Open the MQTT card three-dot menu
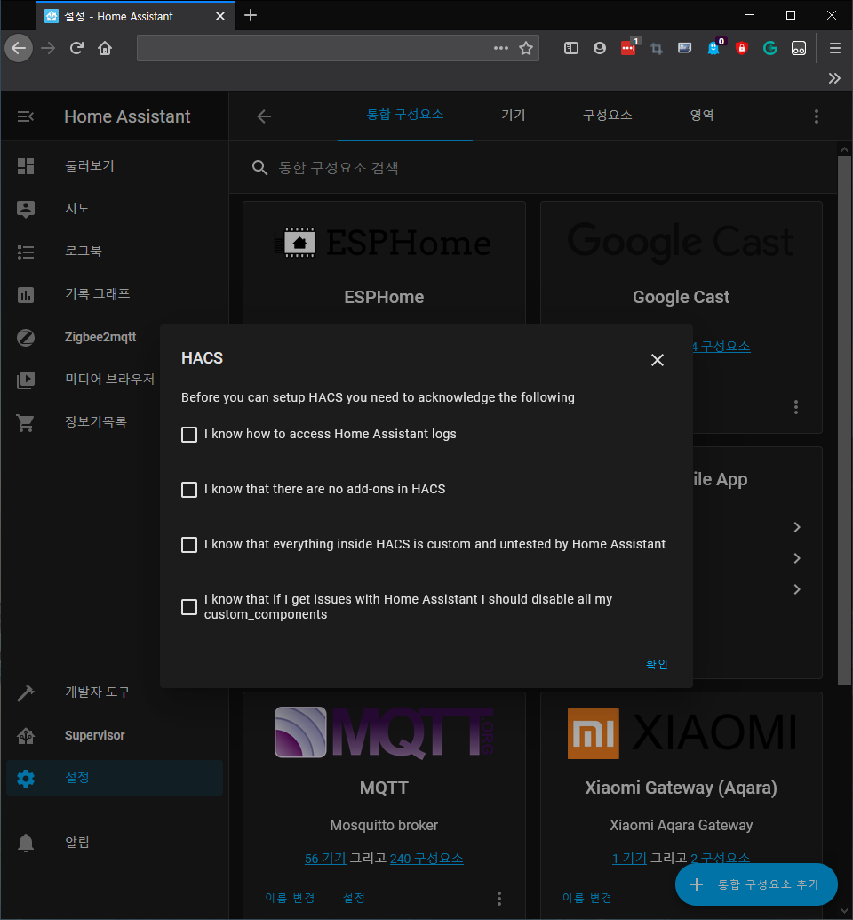 pyautogui.click(x=499, y=899)
